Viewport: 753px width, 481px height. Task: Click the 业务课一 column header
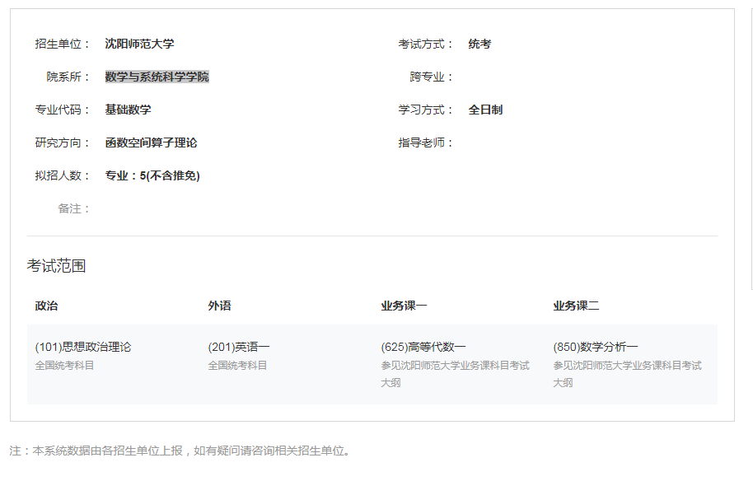coord(404,306)
